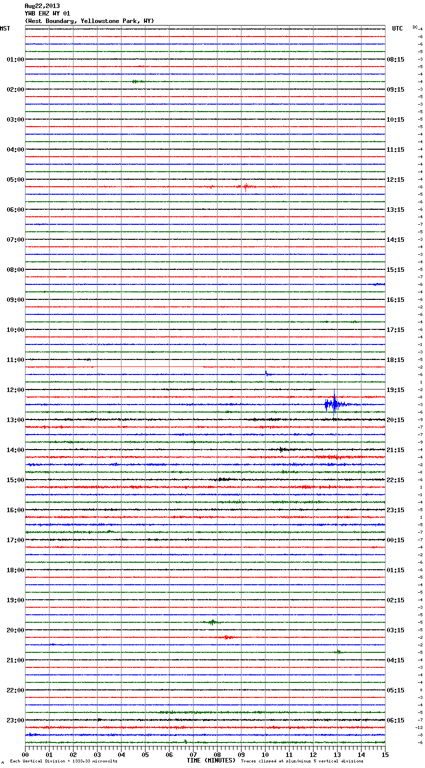Select the 15 tick on the minutes axis

[385, 754]
